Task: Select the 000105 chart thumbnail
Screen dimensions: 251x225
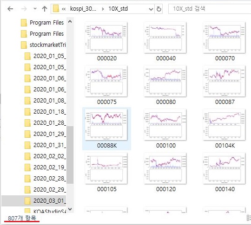Action: click(x=106, y=168)
